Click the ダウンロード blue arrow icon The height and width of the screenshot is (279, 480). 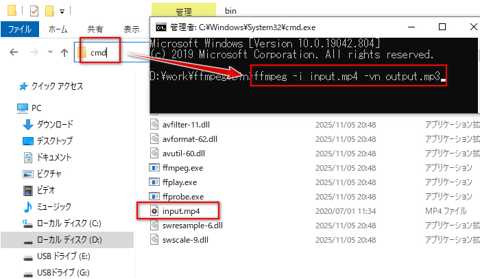pyautogui.click(x=28, y=125)
